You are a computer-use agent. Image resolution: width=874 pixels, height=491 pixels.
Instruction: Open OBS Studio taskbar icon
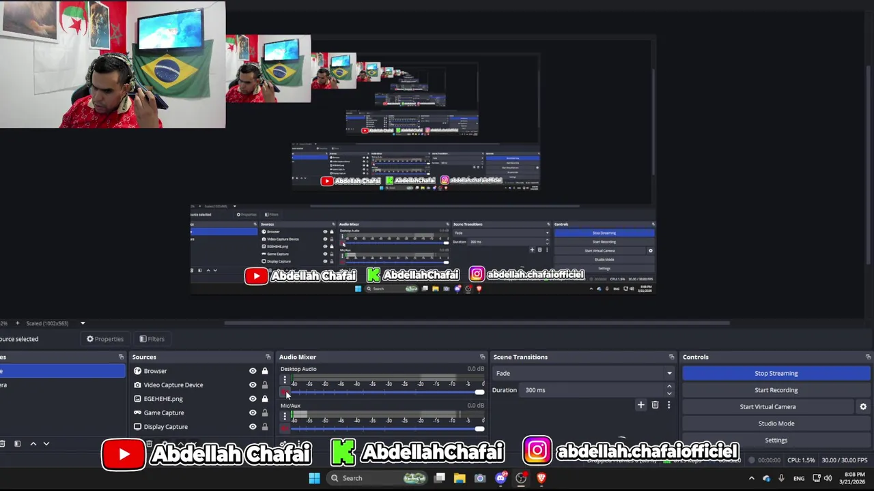[521, 478]
